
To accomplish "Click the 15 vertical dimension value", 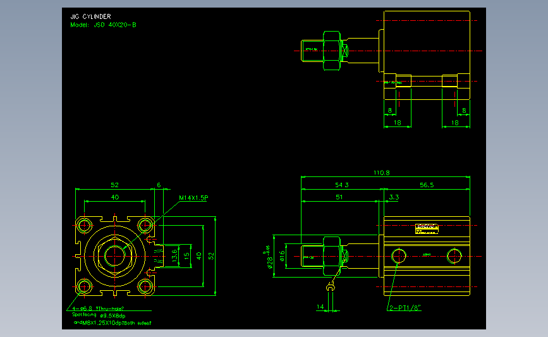I will click(x=187, y=255).
